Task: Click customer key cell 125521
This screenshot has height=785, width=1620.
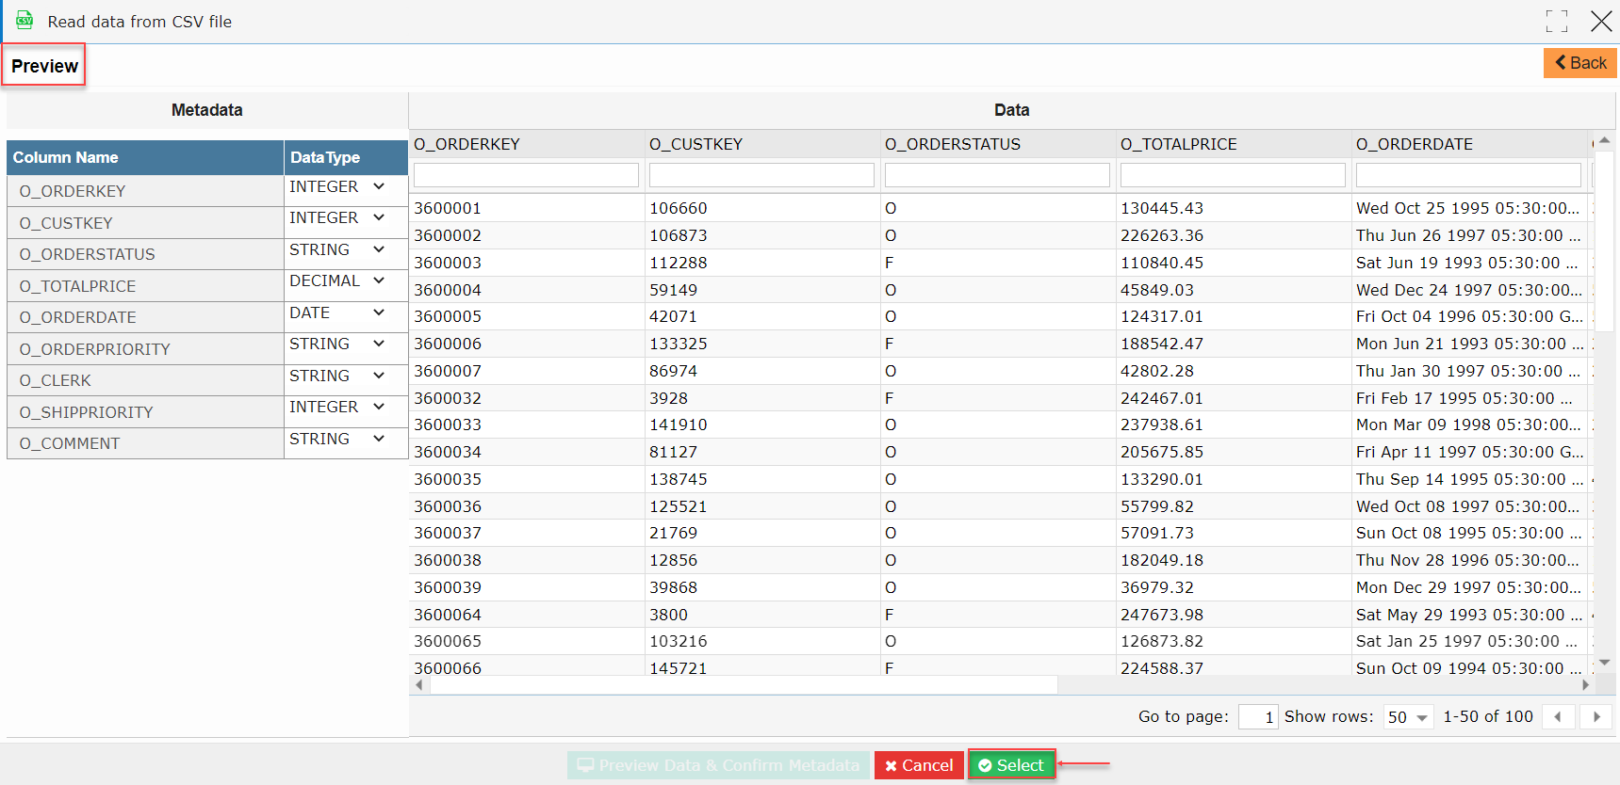Action: [x=679, y=506]
